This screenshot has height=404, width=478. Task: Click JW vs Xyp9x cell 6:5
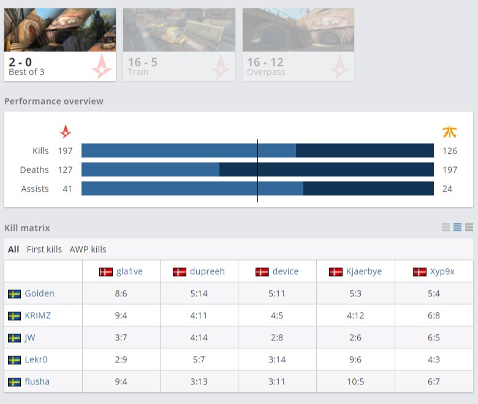pos(434,337)
